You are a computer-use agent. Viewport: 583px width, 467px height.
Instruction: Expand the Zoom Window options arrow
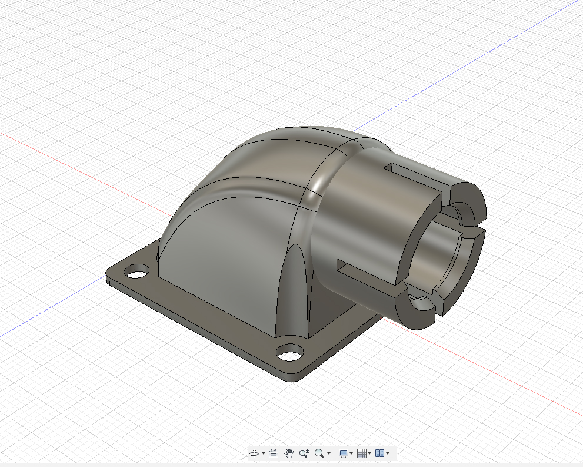point(328,453)
